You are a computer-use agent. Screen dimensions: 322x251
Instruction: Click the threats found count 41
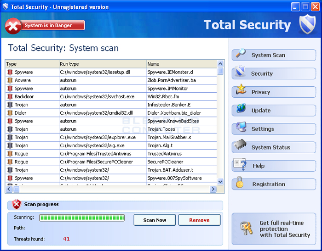[x=66, y=239]
